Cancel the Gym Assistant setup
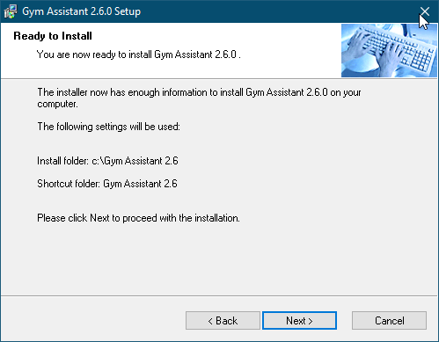Image resolution: width=439 pixels, height=342 pixels. [389, 320]
